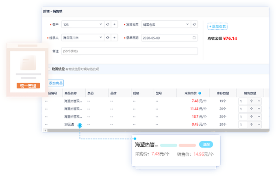Click the 追踪 button on product card
This screenshot has height=176, width=276.
click(x=206, y=144)
